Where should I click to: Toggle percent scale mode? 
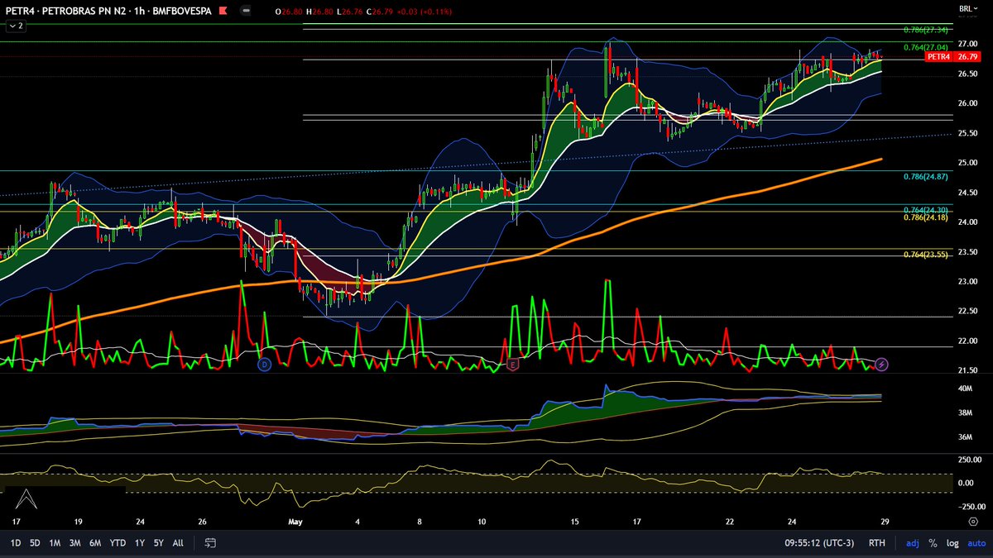(x=933, y=543)
